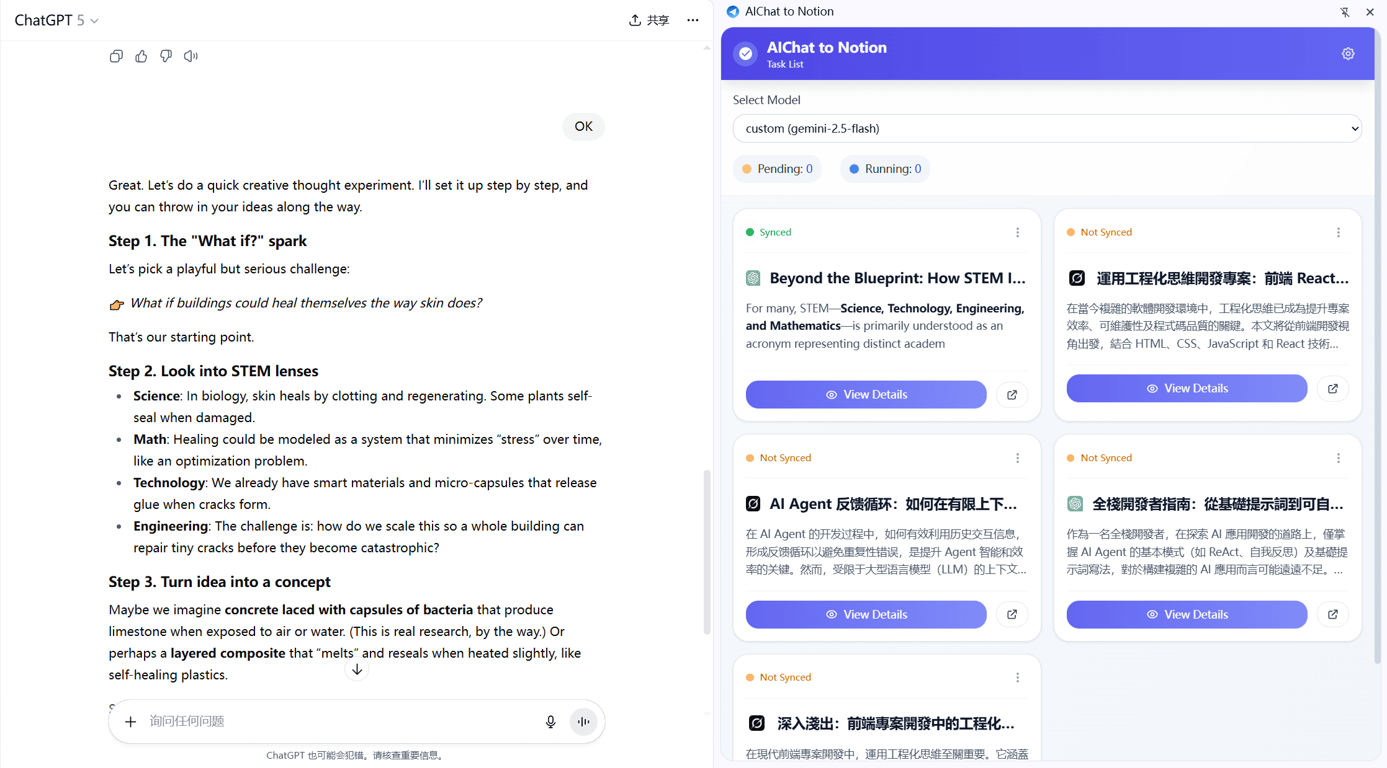This screenshot has height=768, width=1387.
Task: Open the ChatGPT 5 model selector
Action: click(56, 20)
